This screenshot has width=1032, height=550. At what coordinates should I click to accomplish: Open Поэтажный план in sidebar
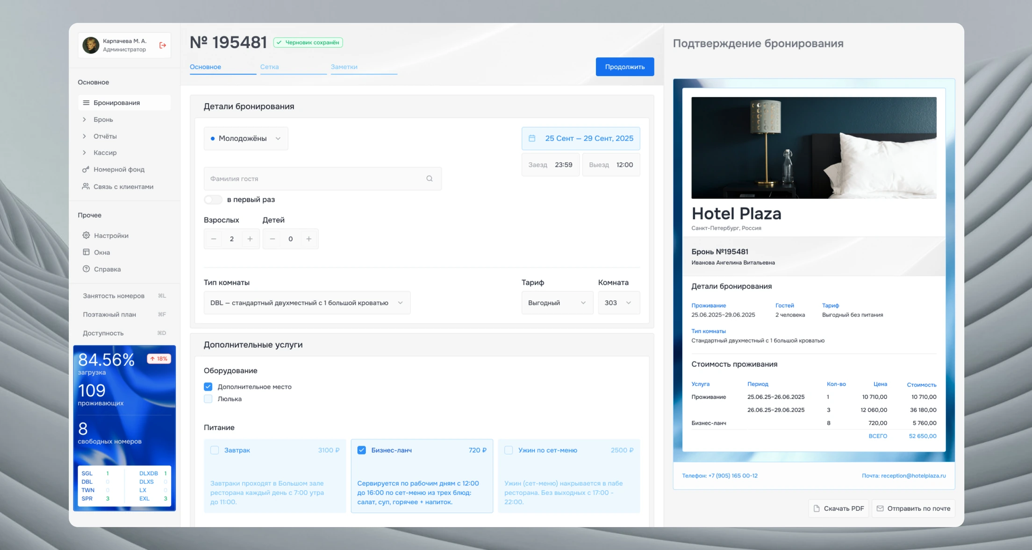pyautogui.click(x=124, y=315)
